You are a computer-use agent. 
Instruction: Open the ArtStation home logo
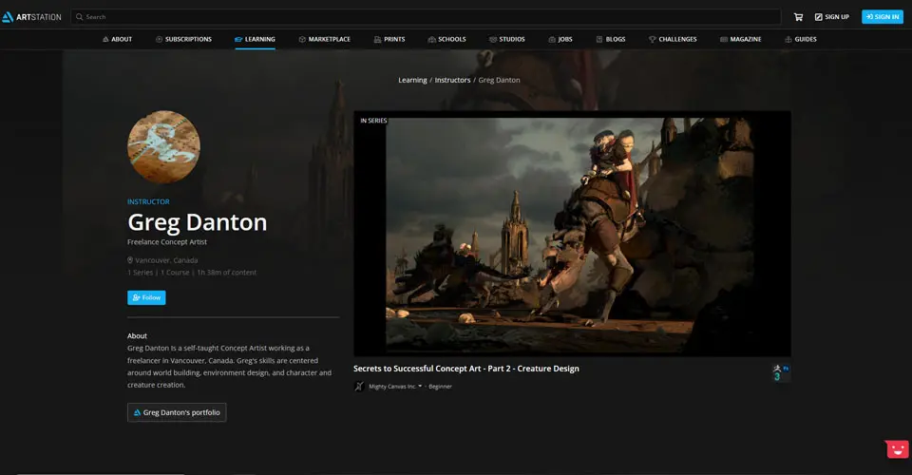(31, 17)
